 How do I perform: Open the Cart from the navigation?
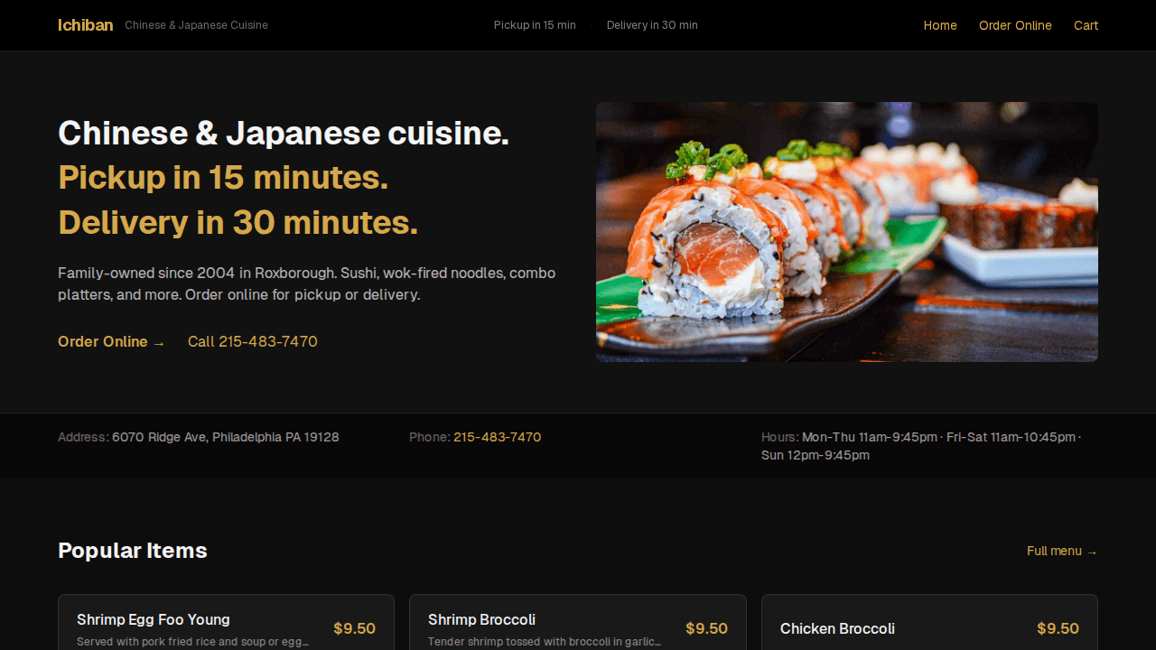pos(1086,25)
